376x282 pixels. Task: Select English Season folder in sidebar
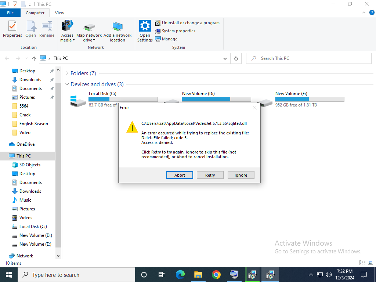click(x=33, y=124)
